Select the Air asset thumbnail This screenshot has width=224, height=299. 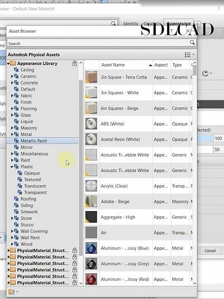click(91, 232)
